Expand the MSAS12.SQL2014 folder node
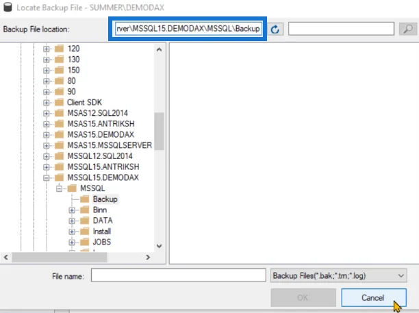This screenshot has height=313, width=419. 47,113
